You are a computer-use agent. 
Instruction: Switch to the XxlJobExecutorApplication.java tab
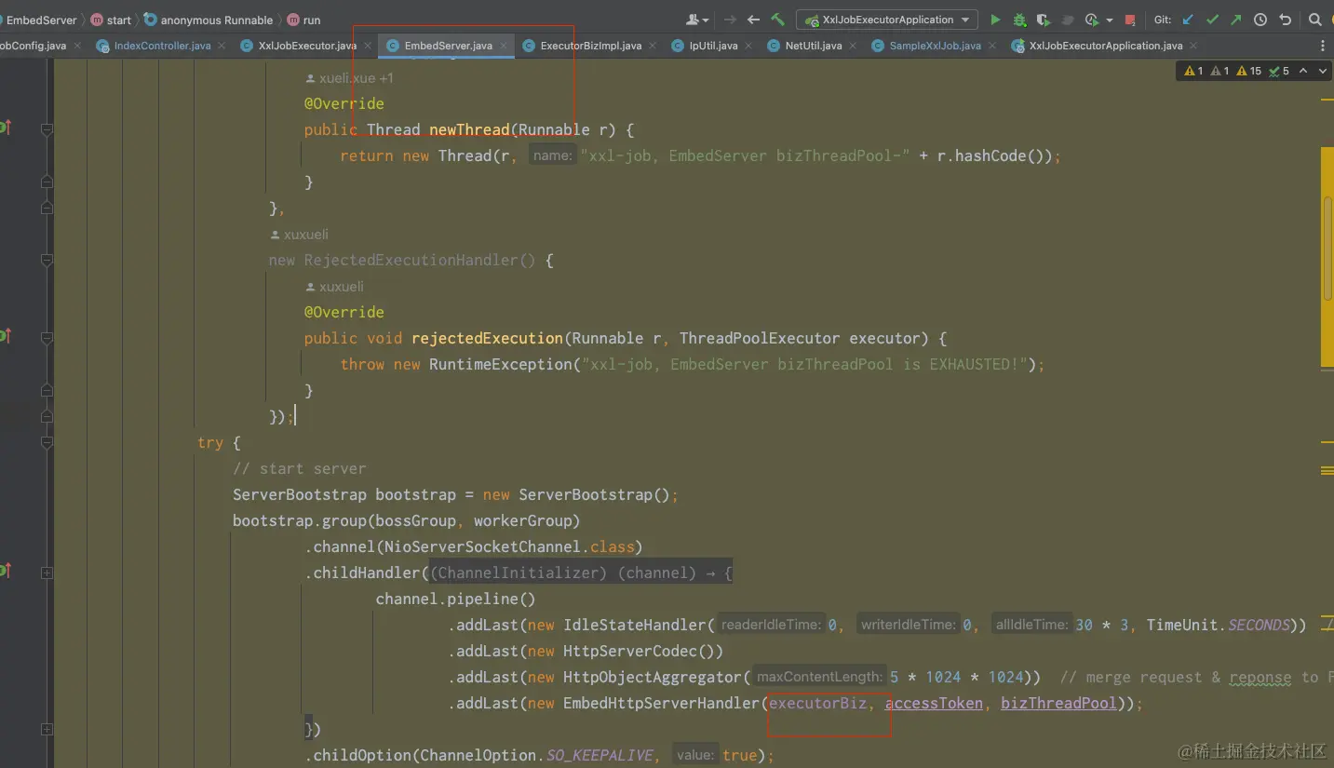[1106, 46]
